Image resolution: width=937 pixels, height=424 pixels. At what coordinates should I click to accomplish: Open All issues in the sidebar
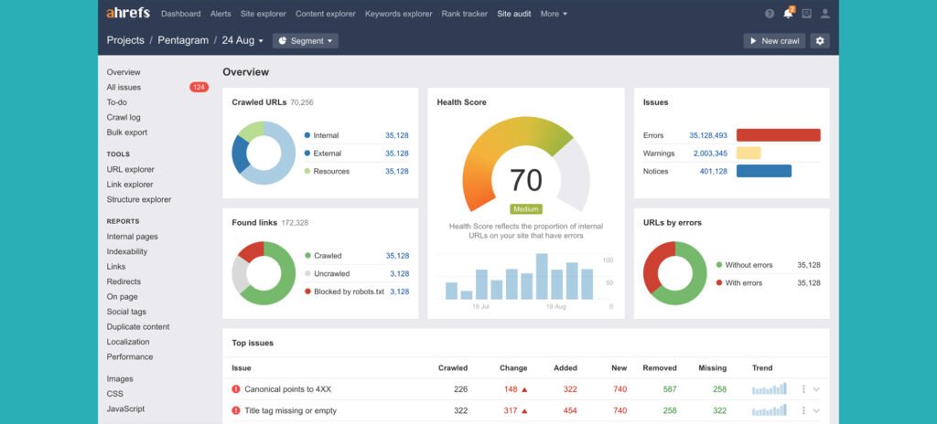coord(124,87)
